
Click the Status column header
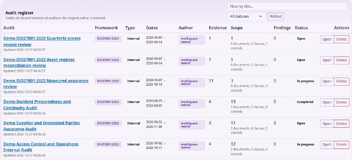pyautogui.click(x=301, y=28)
